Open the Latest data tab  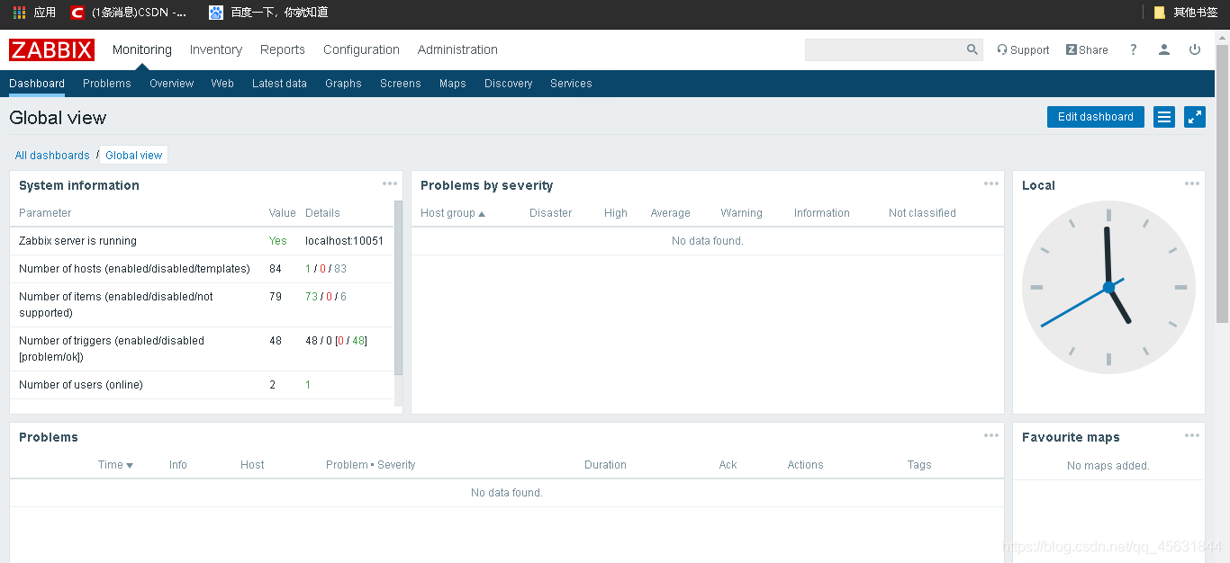[x=279, y=84]
